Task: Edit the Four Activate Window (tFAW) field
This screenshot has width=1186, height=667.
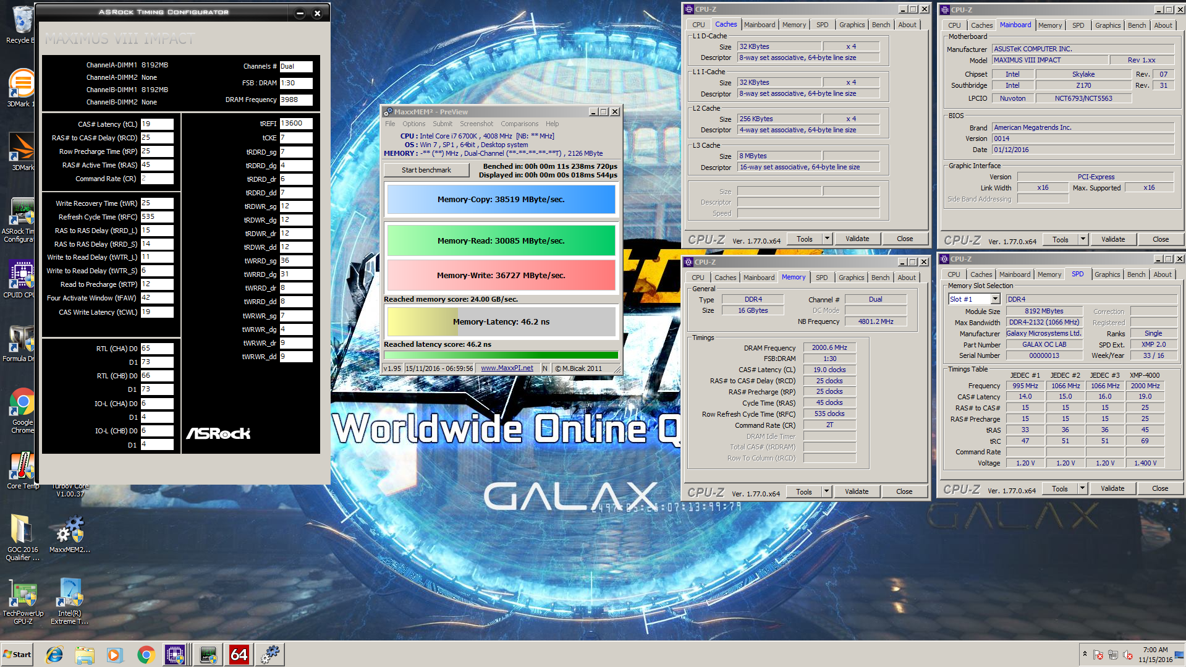Action: point(157,298)
